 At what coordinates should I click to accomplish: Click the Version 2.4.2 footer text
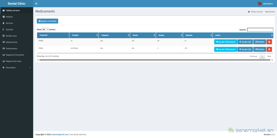tap(269, 135)
